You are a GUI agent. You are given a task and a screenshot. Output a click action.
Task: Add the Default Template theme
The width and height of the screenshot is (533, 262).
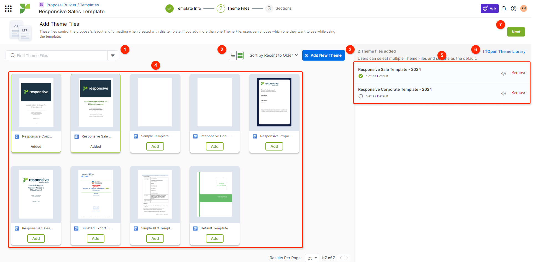click(215, 238)
